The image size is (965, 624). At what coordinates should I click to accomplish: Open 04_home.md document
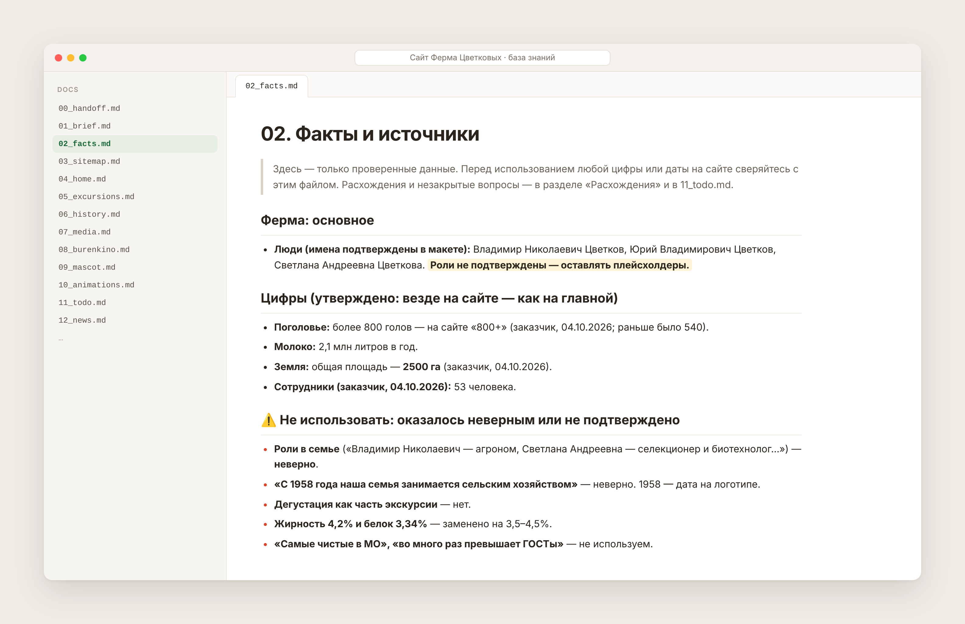click(135, 179)
